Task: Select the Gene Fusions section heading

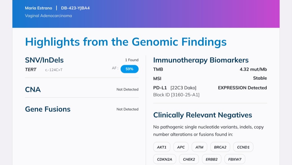Action: pyautogui.click(x=48, y=109)
